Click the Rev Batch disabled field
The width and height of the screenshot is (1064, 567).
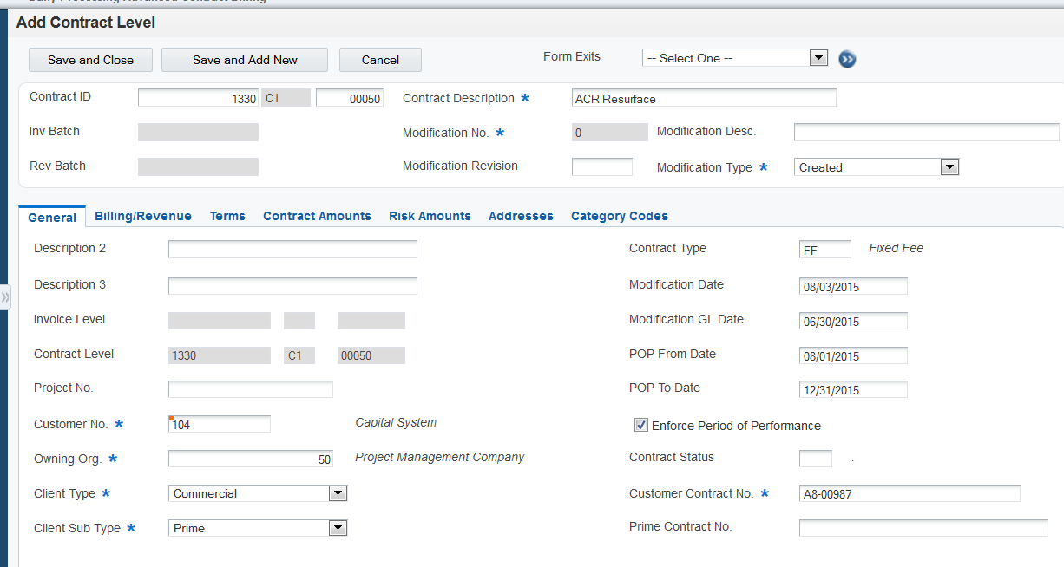[198, 166]
